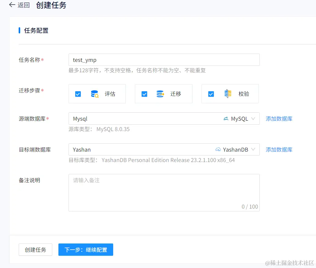Click the 源端数据库 field label
316x268 pixels.
pyautogui.click(x=32, y=119)
